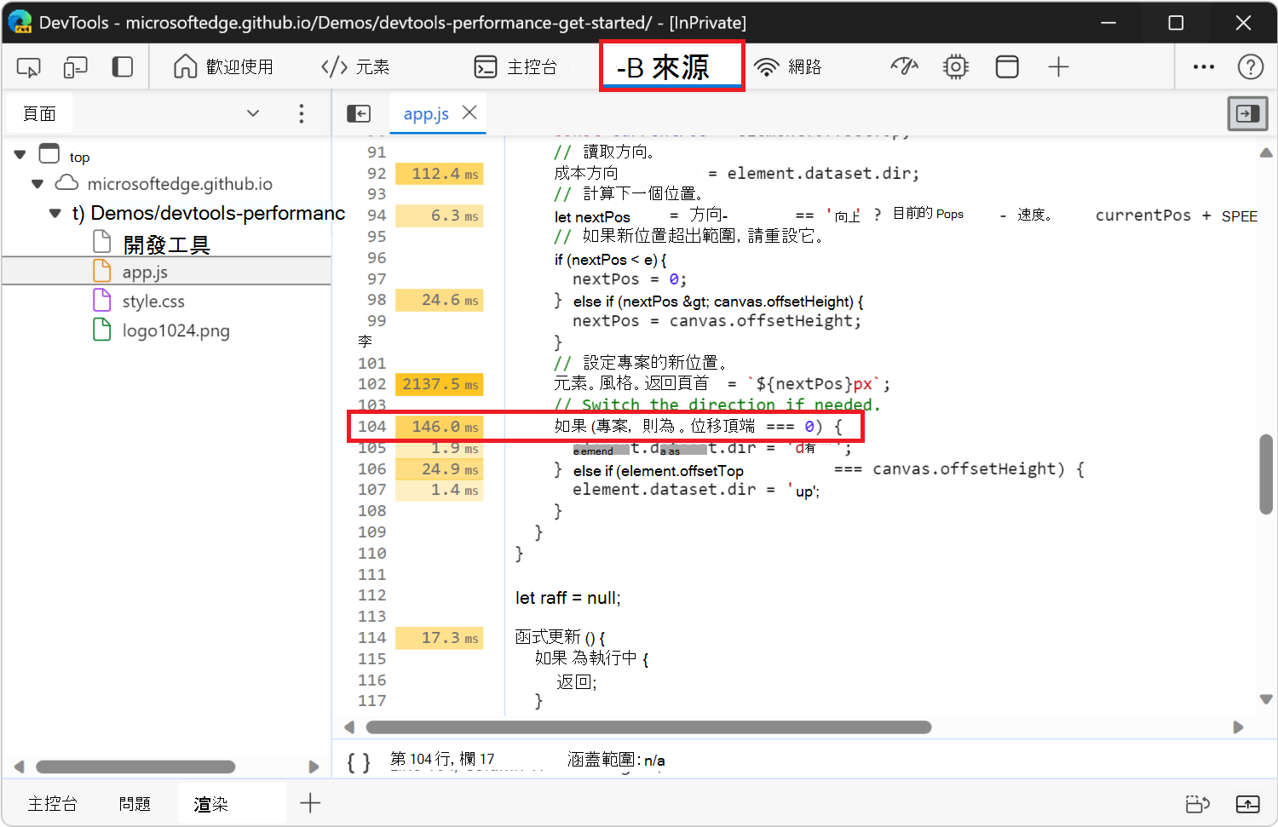Select app.js in the file tree
The width and height of the screenshot is (1278, 827).
click(x=145, y=273)
